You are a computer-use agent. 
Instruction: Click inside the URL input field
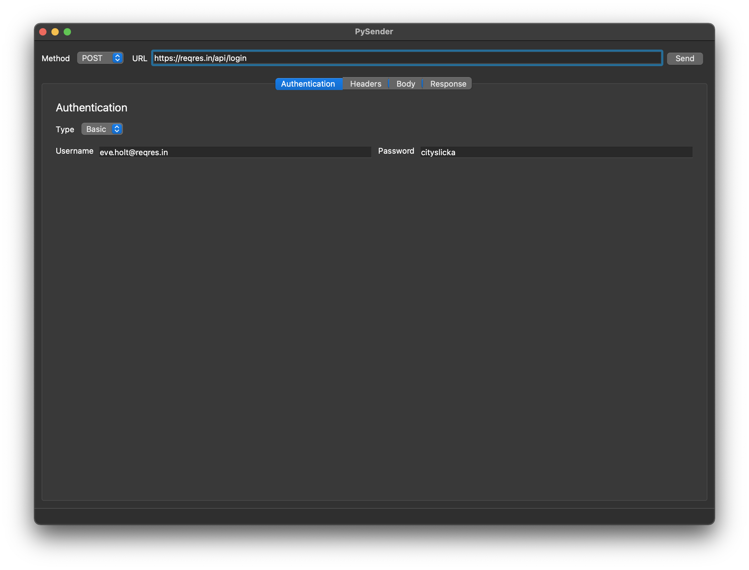(407, 58)
